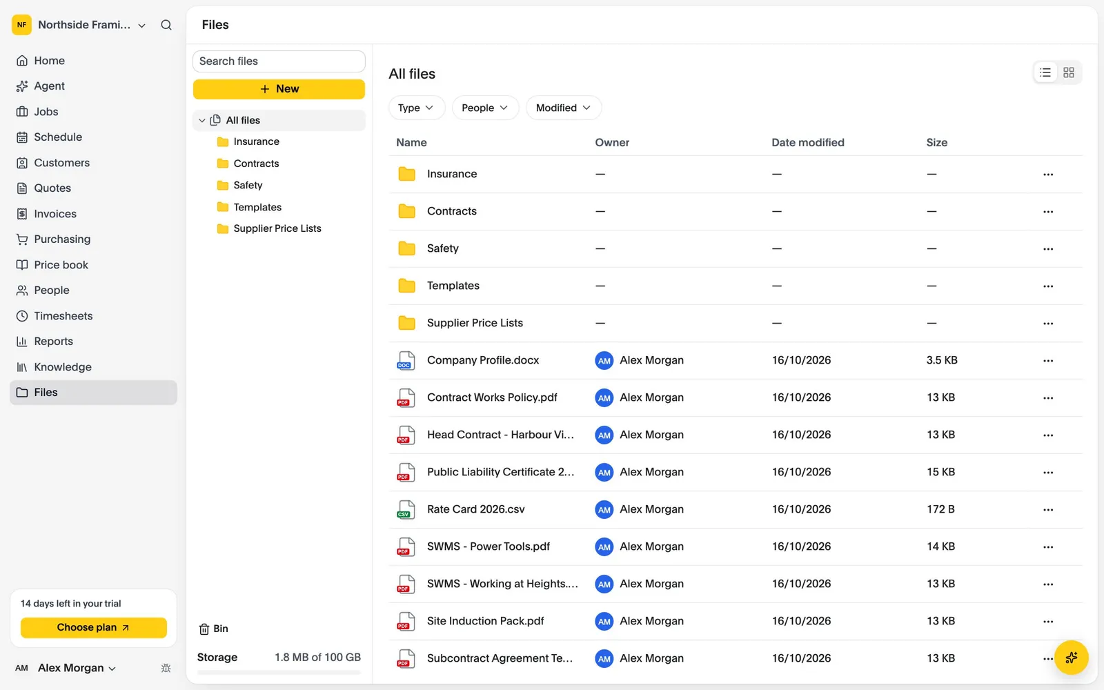Switch to list view icon
This screenshot has height=690, width=1104.
click(x=1045, y=72)
